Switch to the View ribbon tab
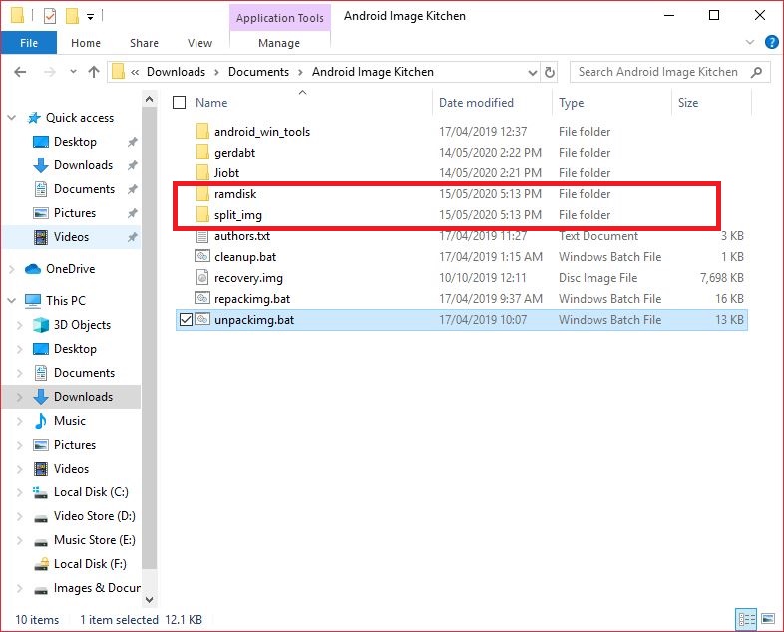Screen dimensions: 784x632 (x=200, y=43)
